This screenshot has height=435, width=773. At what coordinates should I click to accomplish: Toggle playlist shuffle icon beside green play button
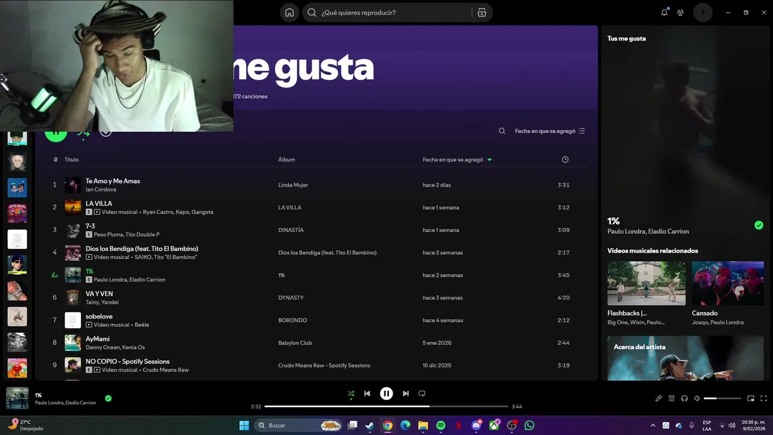(x=83, y=134)
